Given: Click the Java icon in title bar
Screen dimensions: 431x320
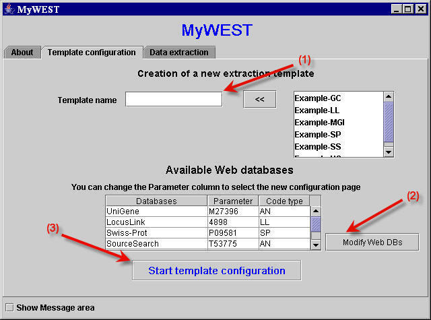Looking at the screenshot, I should tap(9, 9).
